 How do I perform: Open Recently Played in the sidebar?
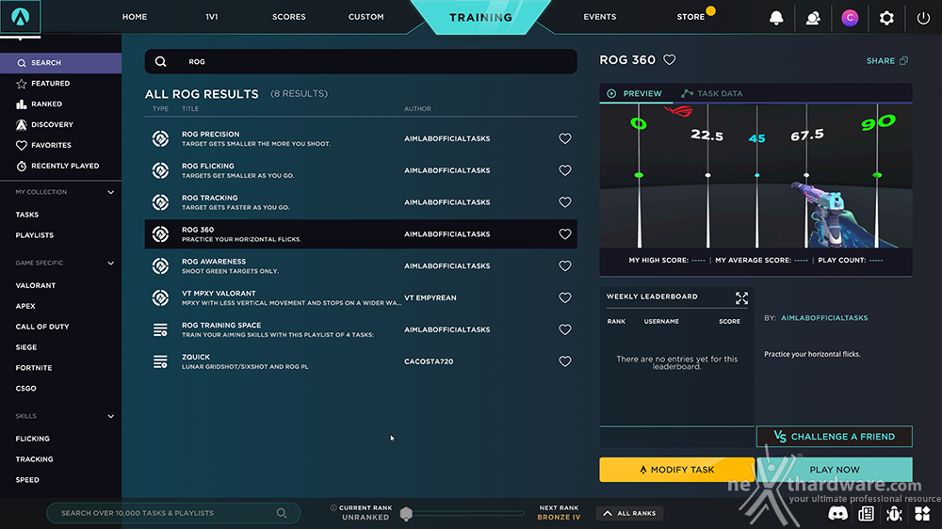(65, 166)
